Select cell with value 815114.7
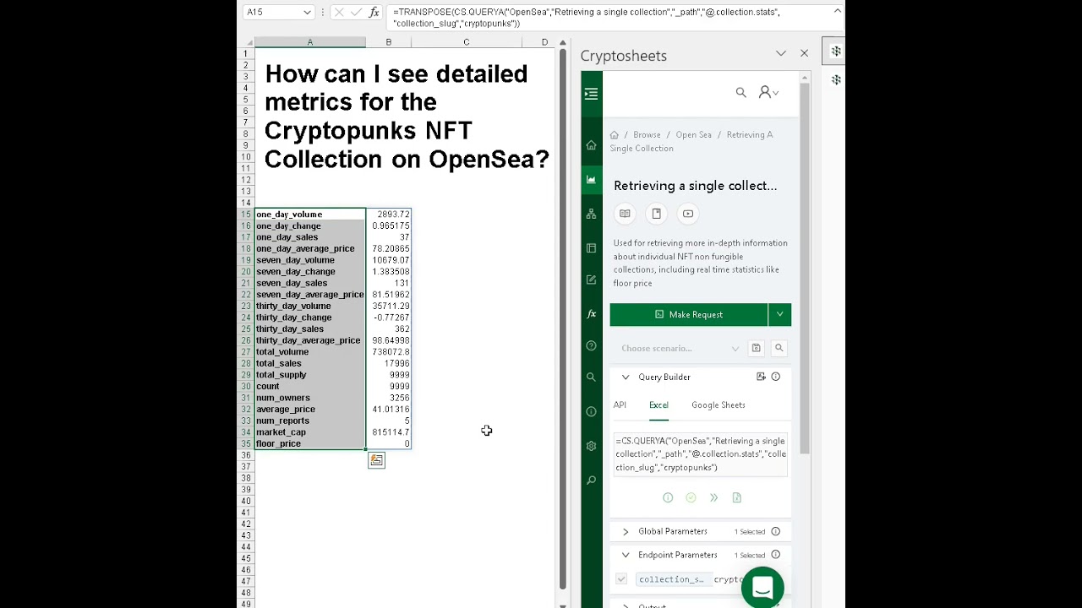 [389, 432]
